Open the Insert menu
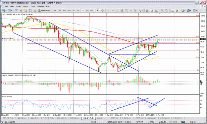 point(18,6)
